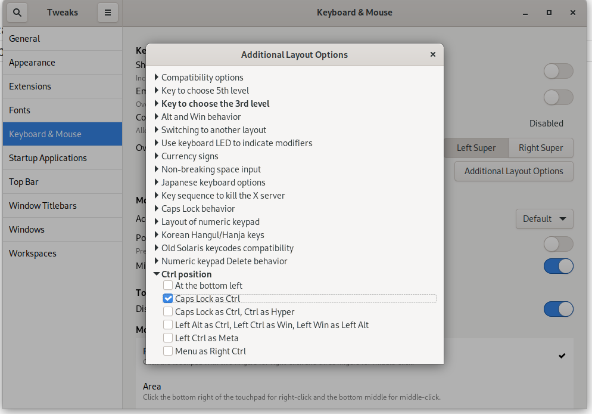Click the search magnifier icon in Tweaks
The image size is (592, 414).
pos(17,12)
